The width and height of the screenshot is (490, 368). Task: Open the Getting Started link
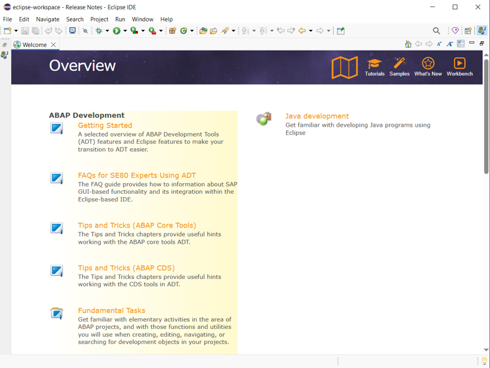click(x=105, y=125)
